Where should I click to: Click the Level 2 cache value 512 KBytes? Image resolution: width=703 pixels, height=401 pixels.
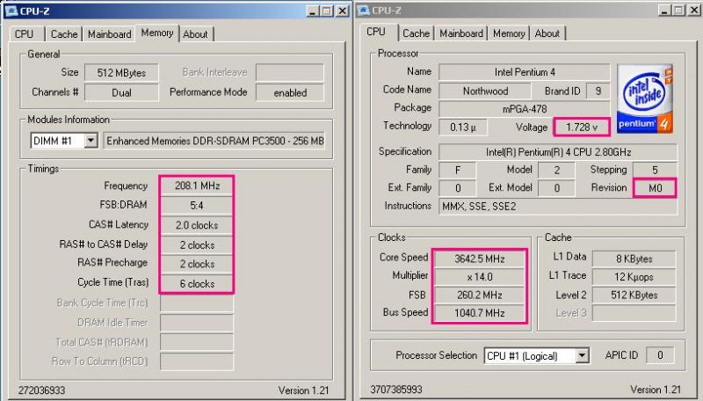(x=634, y=295)
